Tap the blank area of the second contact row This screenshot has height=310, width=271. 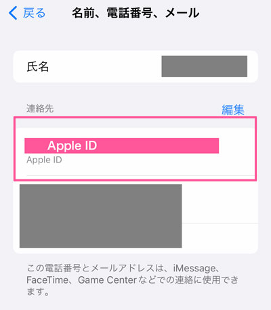[220, 202]
